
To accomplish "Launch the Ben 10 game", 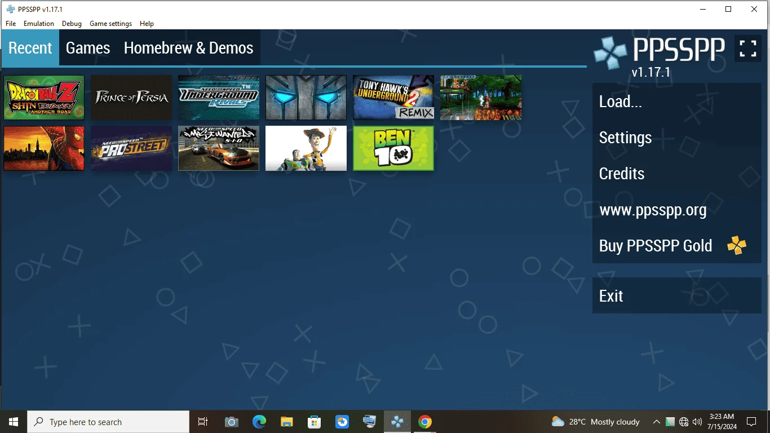I will (393, 148).
